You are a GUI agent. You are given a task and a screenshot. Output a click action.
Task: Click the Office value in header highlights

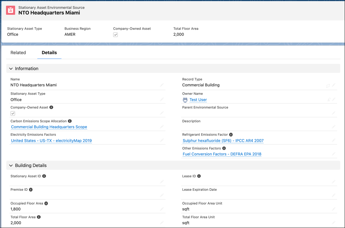(13, 34)
